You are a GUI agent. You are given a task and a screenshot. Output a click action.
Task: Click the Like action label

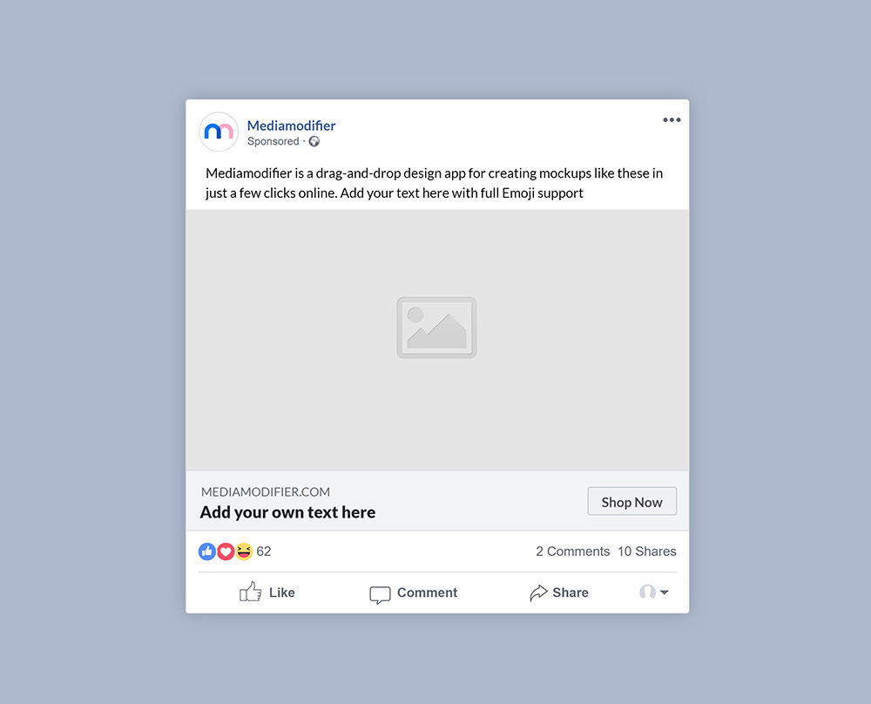point(280,592)
